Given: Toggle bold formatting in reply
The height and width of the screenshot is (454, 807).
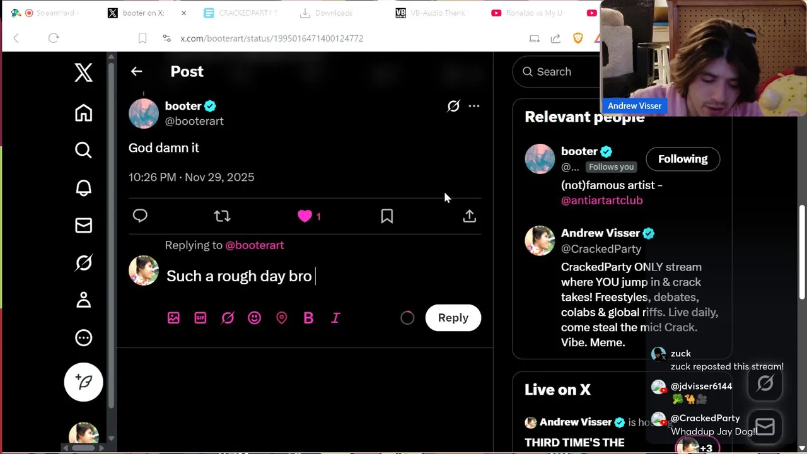Looking at the screenshot, I should [x=308, y=318].
